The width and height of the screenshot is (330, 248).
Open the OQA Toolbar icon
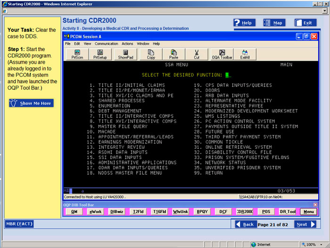222,54
